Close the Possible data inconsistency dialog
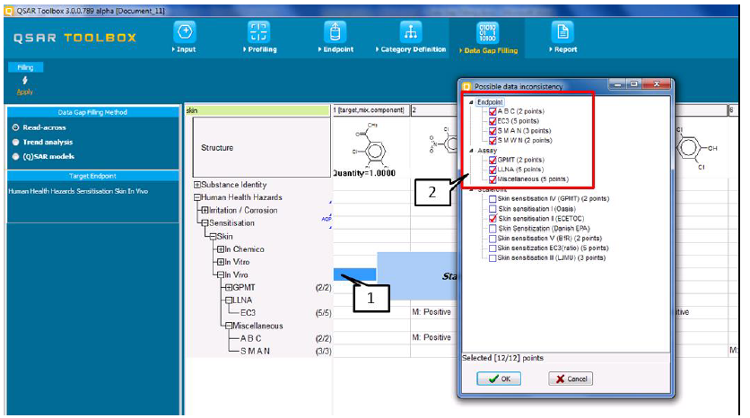The height and width of the screenshot is (418, 750). 657,84
